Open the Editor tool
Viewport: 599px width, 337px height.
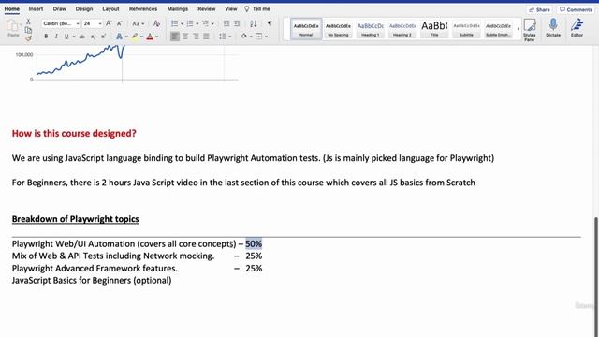[x=577, y=27]
